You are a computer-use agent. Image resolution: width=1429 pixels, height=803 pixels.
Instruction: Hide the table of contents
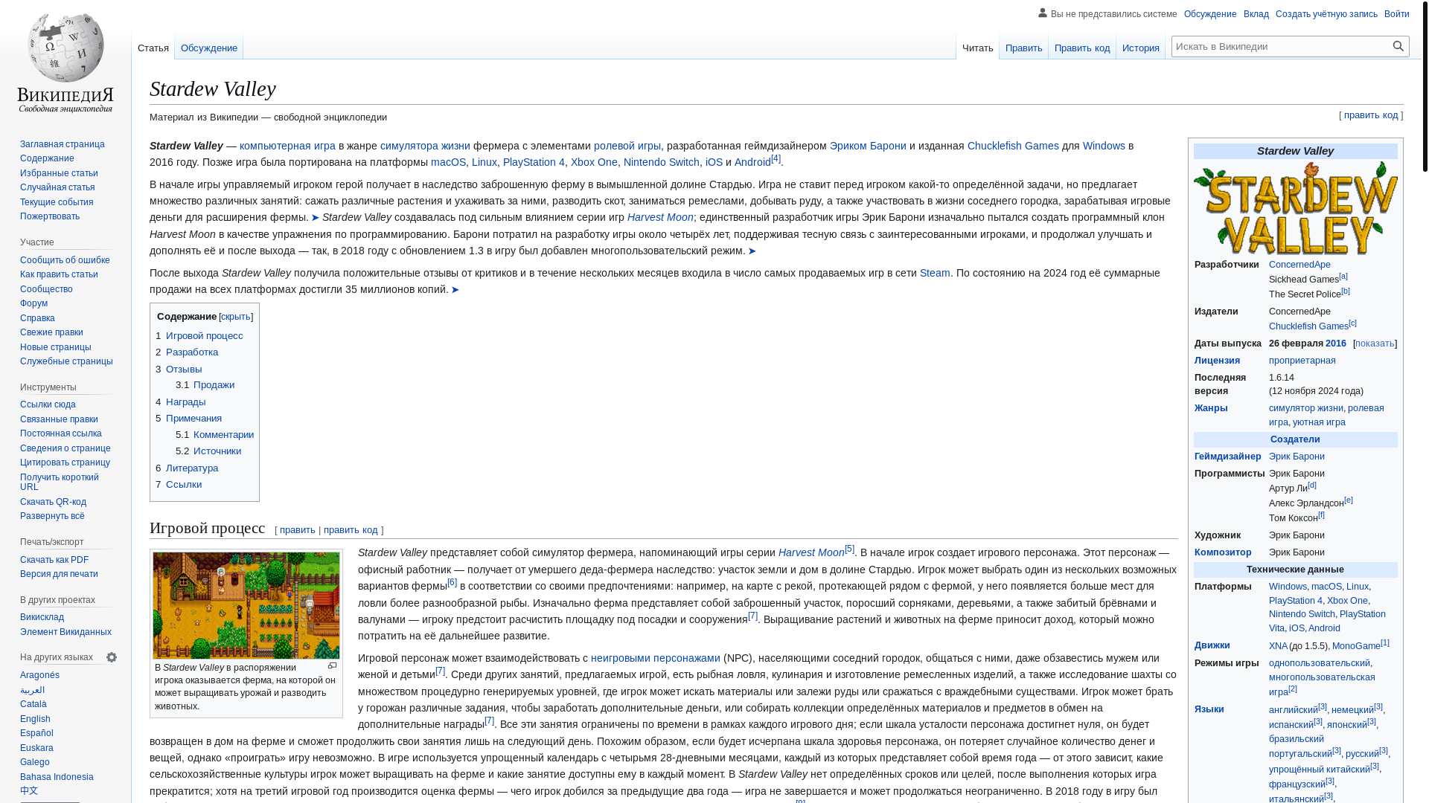(235, 317)
